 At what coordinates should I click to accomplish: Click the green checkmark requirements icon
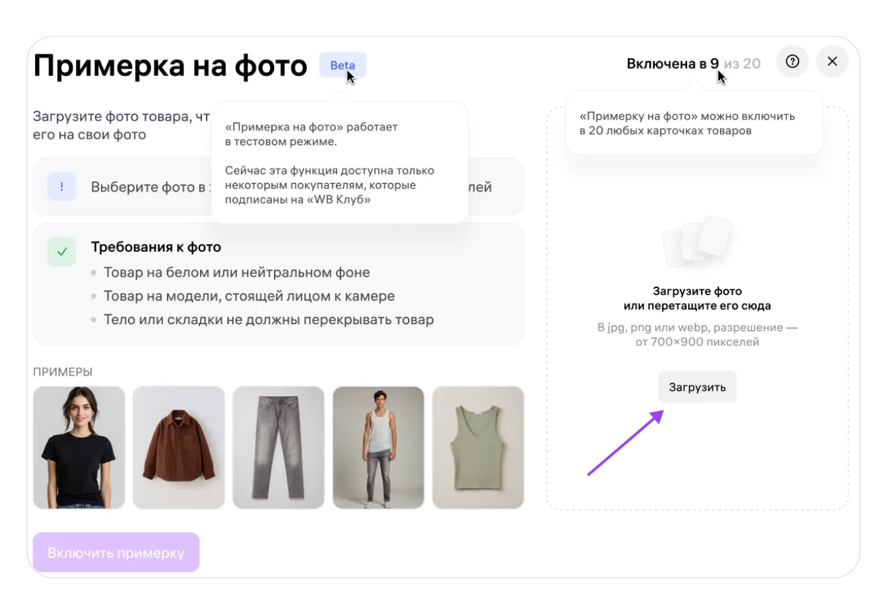[x=61, y=252]
